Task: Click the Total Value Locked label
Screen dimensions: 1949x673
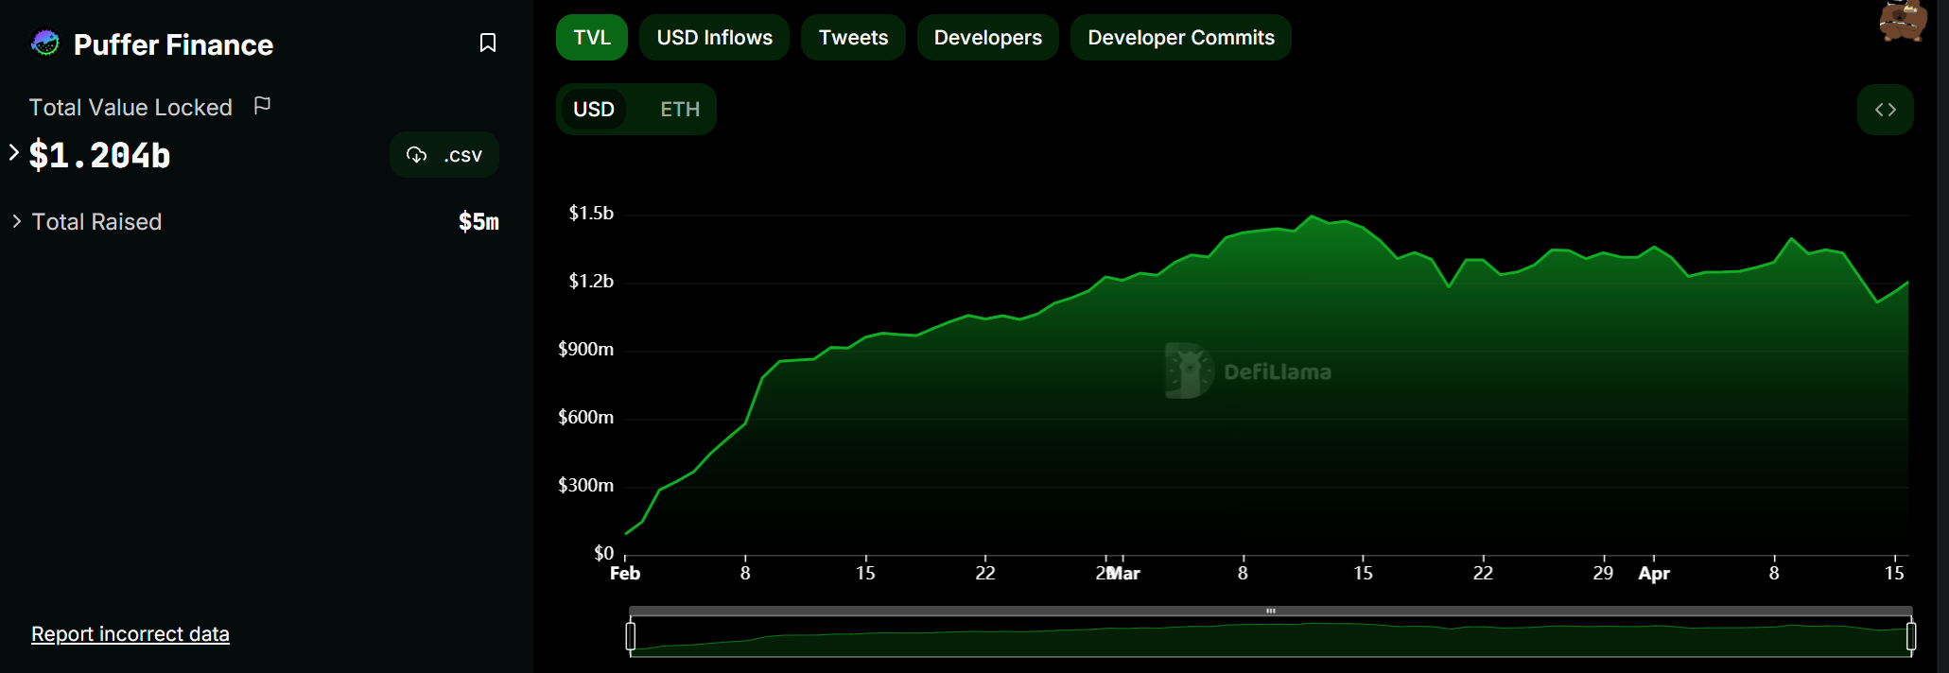Action: [x=131, y=108]
